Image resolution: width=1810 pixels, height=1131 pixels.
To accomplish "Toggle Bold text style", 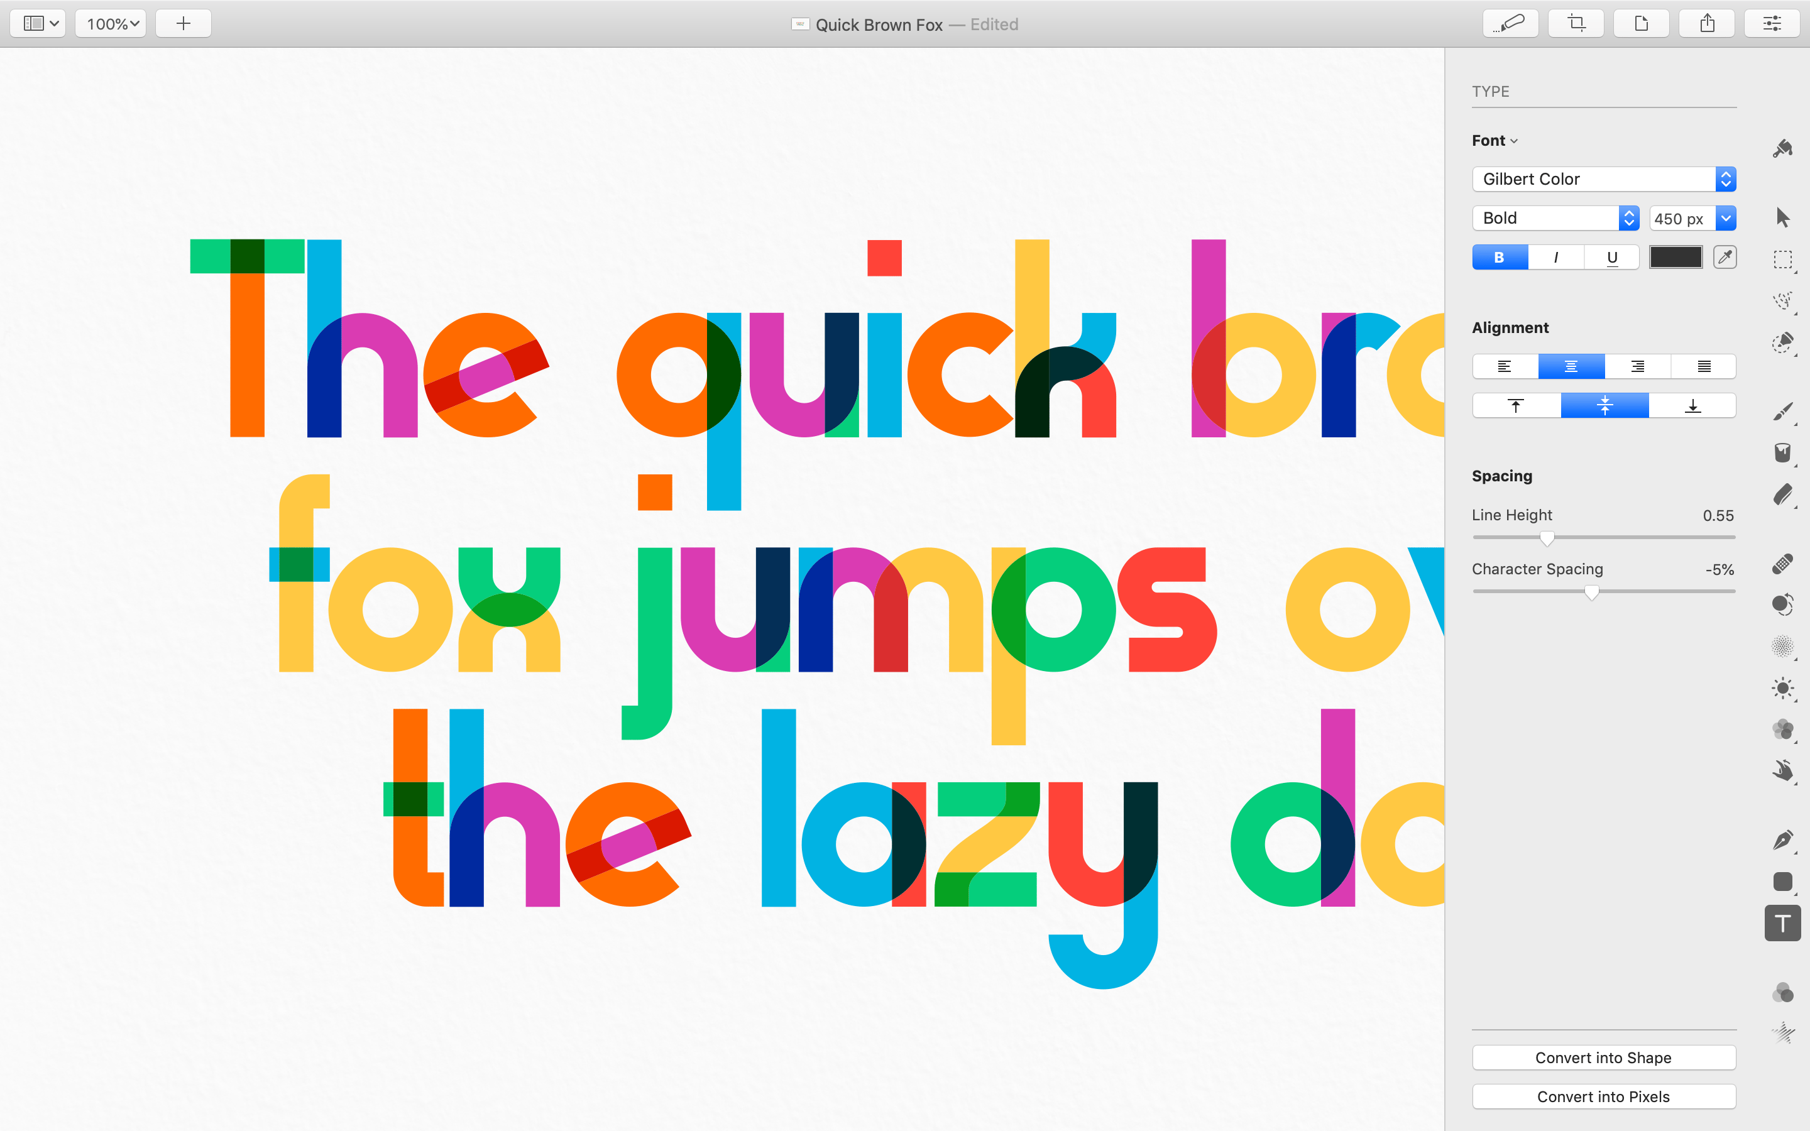I will point(1499,258).
